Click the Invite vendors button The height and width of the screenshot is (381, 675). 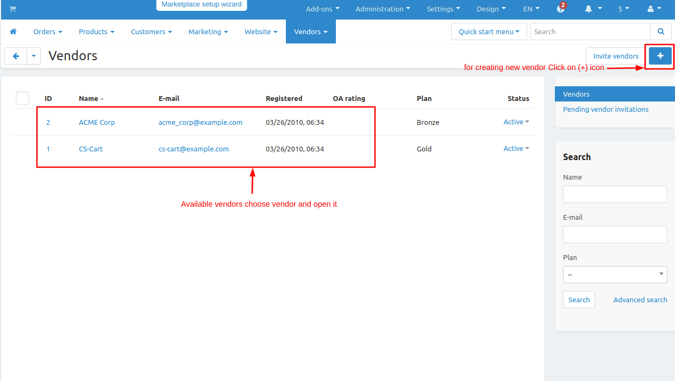(615, 56)
